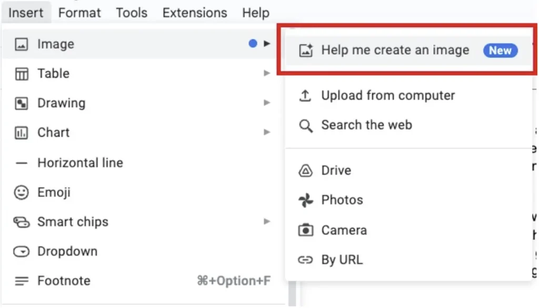Image resolution: width=539 pixels, height=308 pixels.
Task: Click the Drawing icon
Action: tap(21, 104)
